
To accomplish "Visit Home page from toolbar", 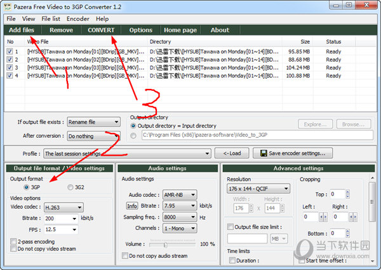I will [x=180, y=30].
